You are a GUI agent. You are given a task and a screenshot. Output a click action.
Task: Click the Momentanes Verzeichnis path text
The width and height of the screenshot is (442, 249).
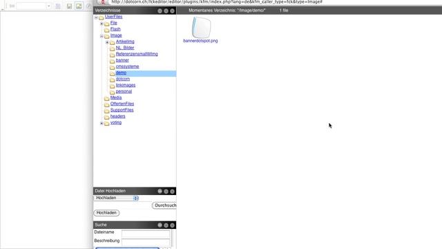(227, 10)
